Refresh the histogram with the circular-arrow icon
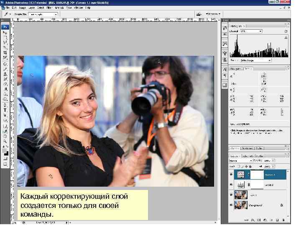 286,31
